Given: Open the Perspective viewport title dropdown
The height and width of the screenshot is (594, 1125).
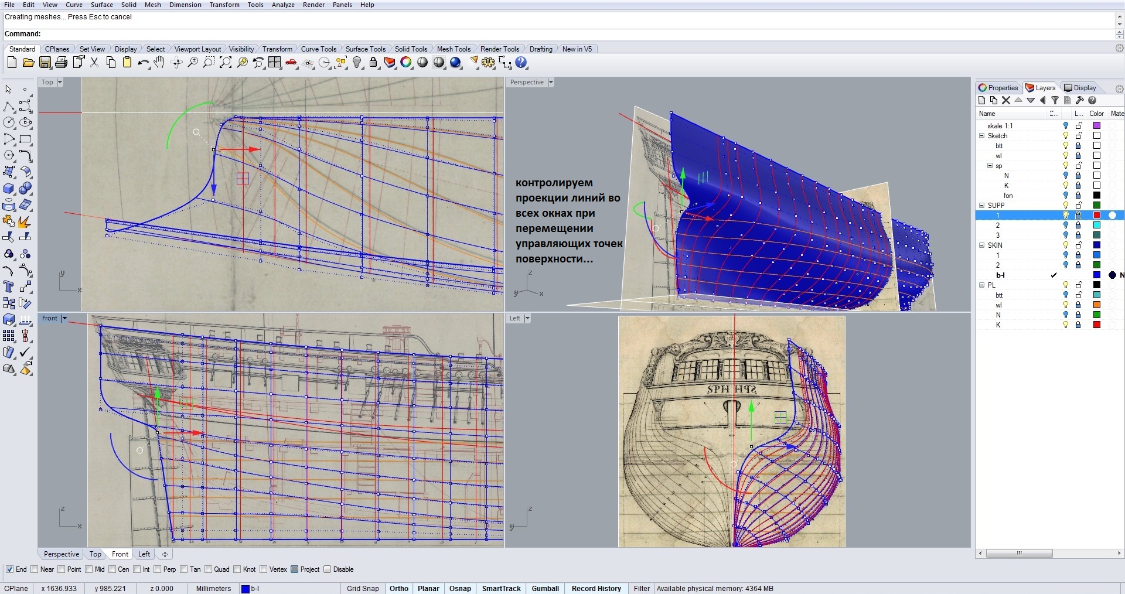Looking at the screenshot, I should pyautogui.click(x=551, y=82).
